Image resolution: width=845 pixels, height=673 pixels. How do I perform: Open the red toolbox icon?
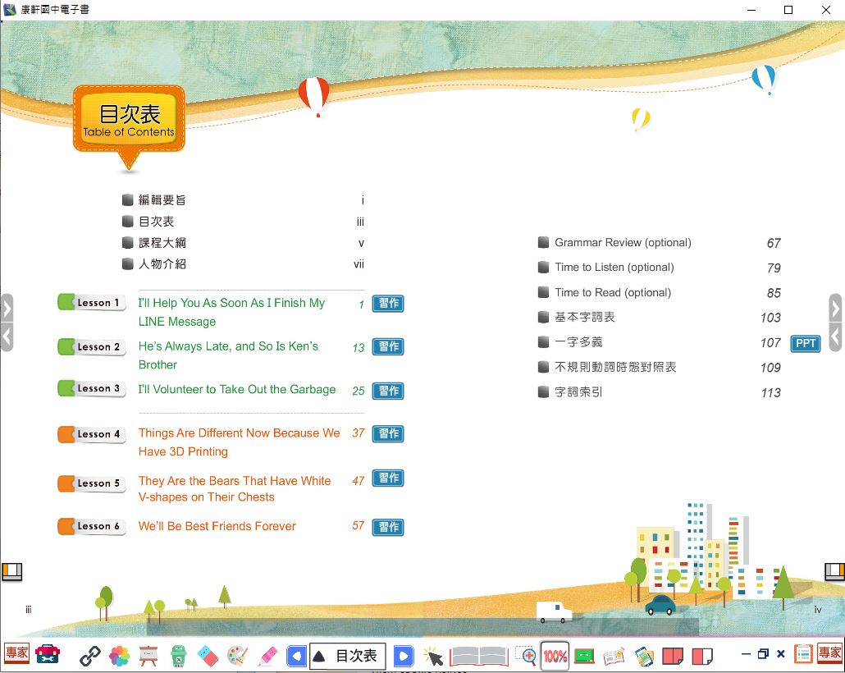click(x=48, y=654)
